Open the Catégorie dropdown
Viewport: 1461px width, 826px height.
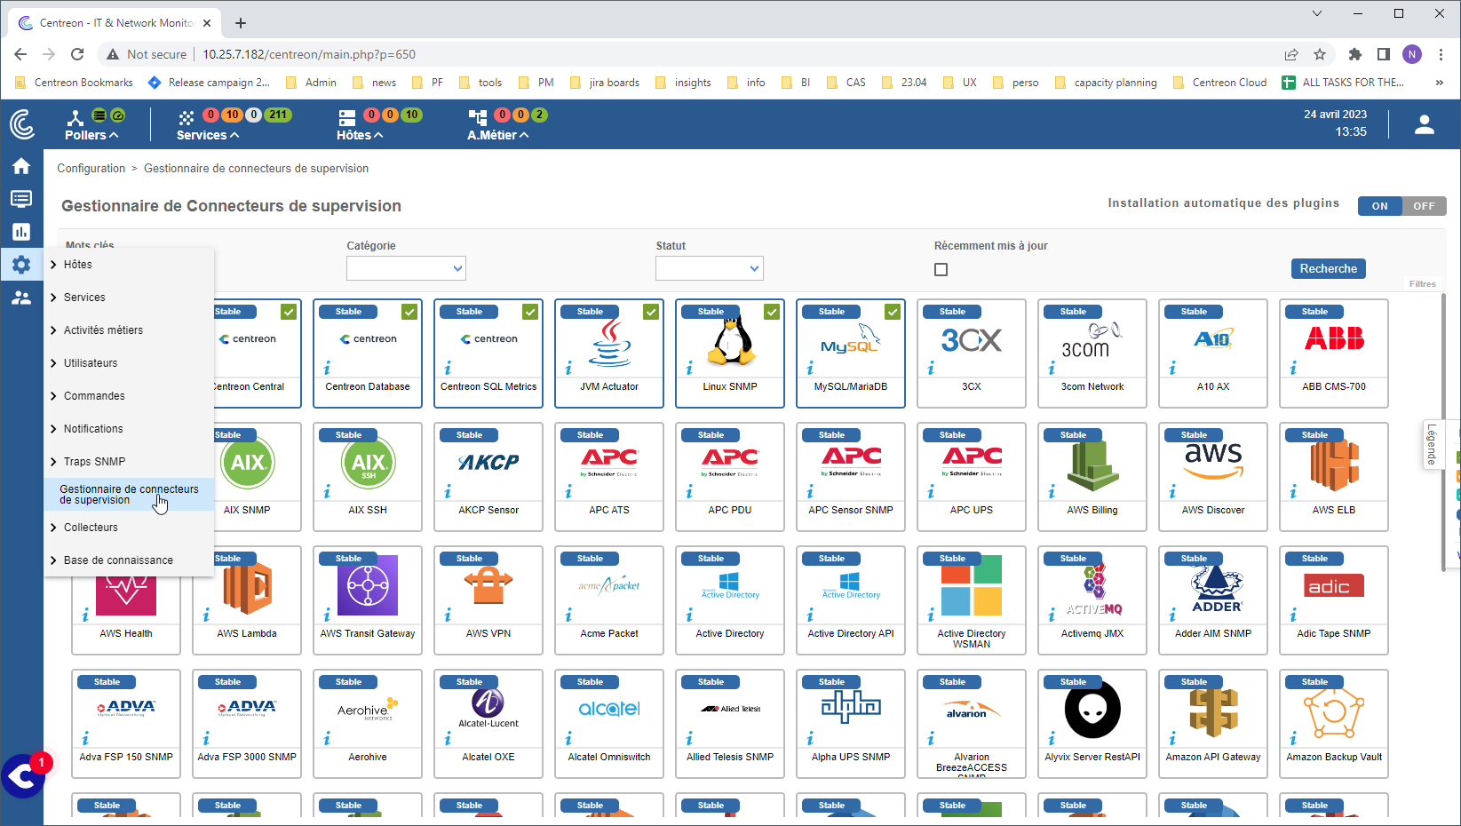tap(406, 268)
